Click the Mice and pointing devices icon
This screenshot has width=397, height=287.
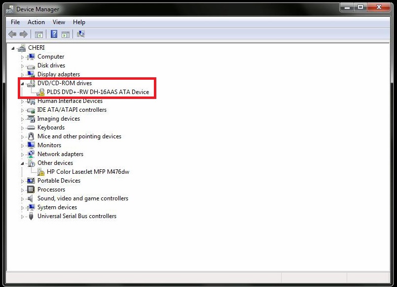[x=31, y=136]
